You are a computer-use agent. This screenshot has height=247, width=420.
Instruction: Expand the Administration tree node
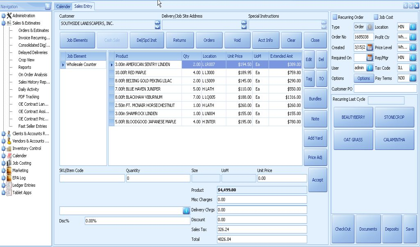click(3, 16)
